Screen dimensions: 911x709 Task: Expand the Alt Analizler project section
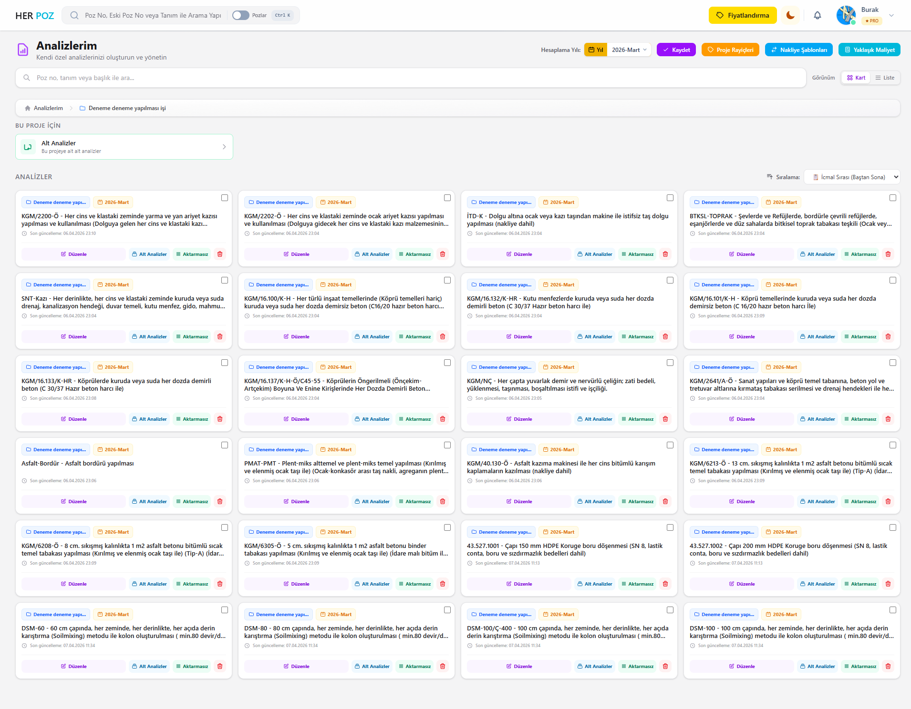(x=124, y=147)
